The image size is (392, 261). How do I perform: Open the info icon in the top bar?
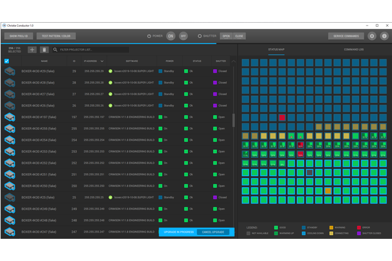click(x=384, y=36)
